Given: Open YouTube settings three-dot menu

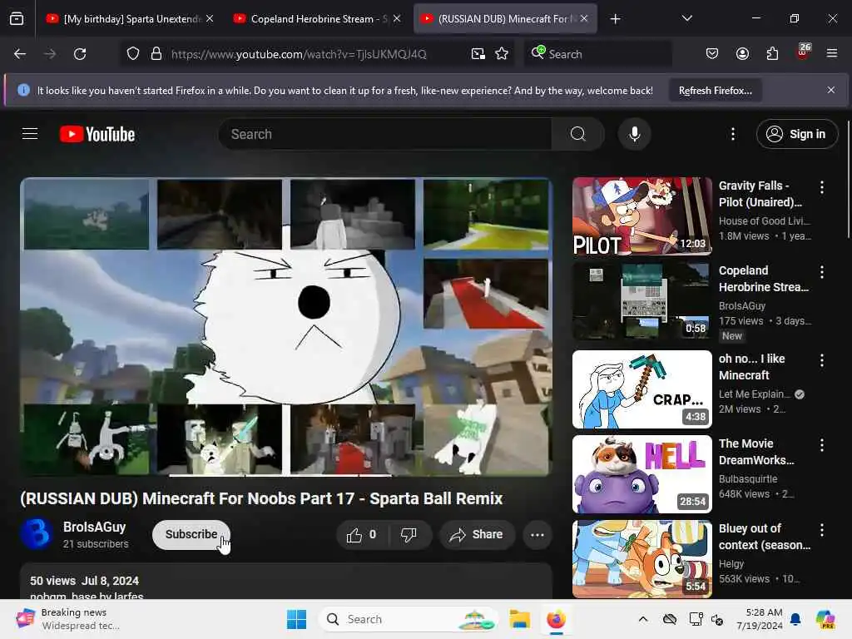Looking at the screenshot, I should [x=733, y=134].
